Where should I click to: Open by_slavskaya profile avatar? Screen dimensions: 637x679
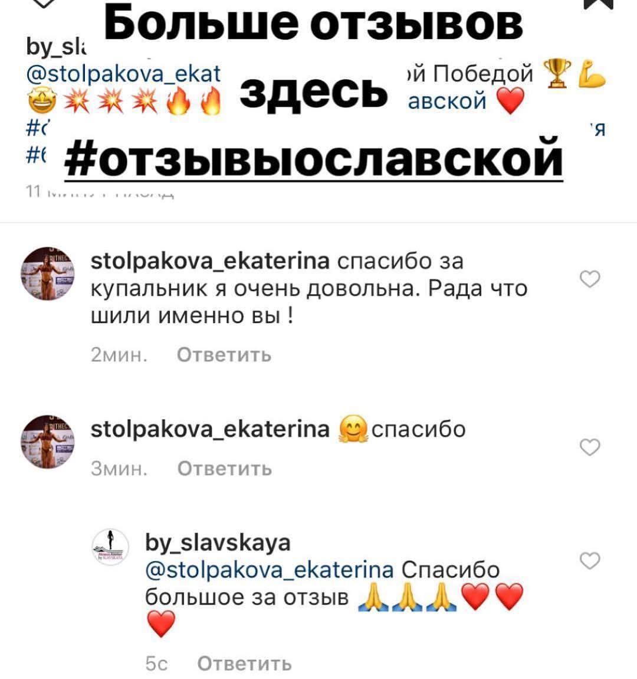coord(110,547)
